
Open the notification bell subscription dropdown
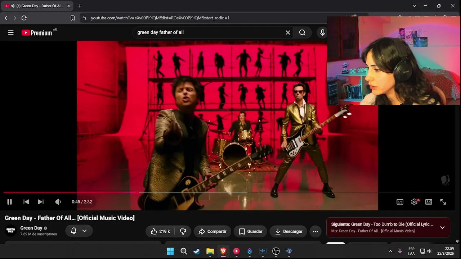79,231
